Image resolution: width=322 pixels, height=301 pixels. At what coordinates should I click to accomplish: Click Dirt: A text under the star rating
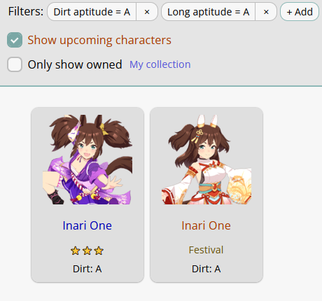point(87,269)
